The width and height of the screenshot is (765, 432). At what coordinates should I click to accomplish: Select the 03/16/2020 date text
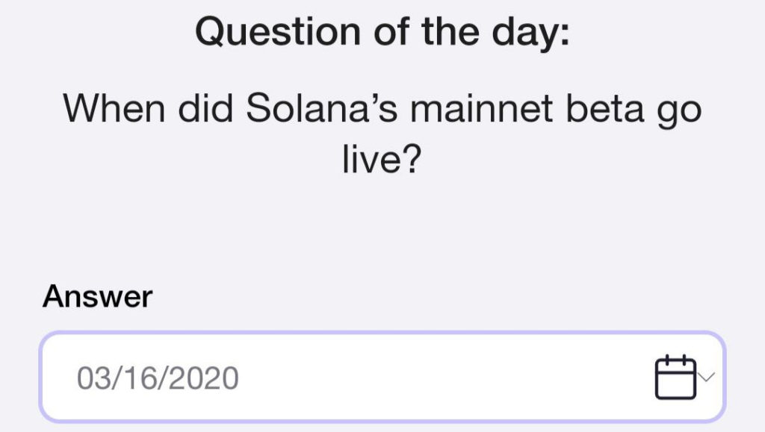tap(158, 378)
